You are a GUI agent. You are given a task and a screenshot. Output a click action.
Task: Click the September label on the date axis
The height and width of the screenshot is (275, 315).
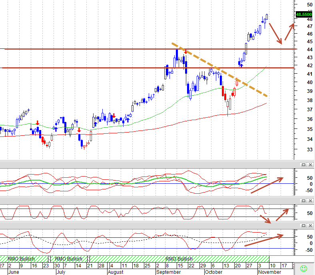[168, 272]
